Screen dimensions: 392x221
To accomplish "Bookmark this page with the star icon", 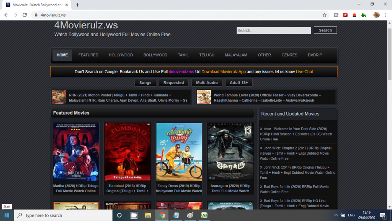I will [325, 15].
